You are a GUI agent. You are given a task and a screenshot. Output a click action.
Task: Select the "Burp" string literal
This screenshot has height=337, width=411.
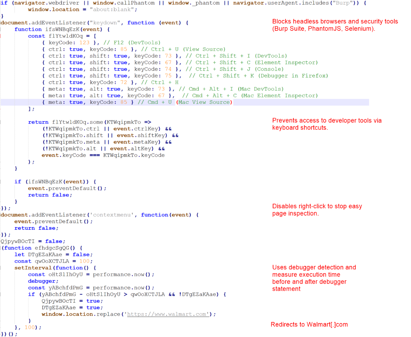pos(343,3)
